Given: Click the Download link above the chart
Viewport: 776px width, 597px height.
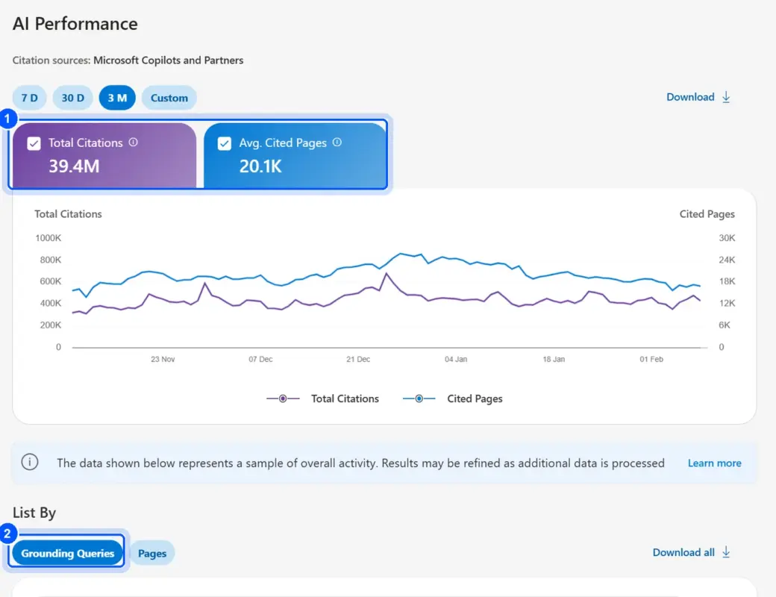Looking at the screenshot, I should (690, 97).
